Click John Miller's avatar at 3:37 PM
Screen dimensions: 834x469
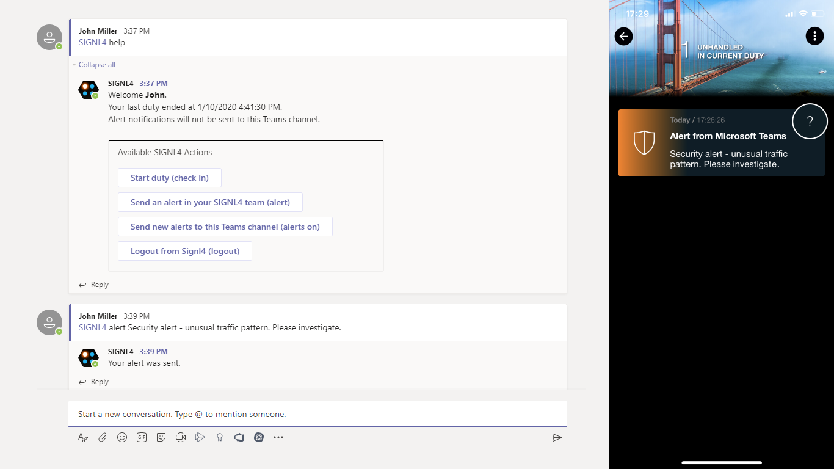pyautogui.click(x=49, y=37)
